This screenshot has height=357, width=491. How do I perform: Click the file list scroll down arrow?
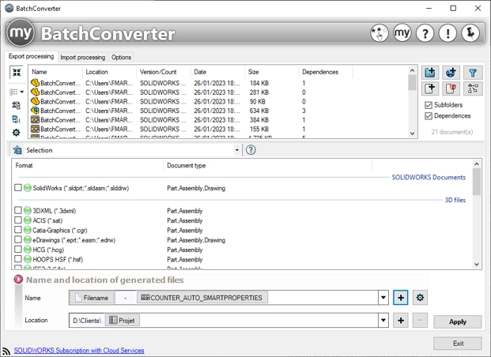point(412,133)
